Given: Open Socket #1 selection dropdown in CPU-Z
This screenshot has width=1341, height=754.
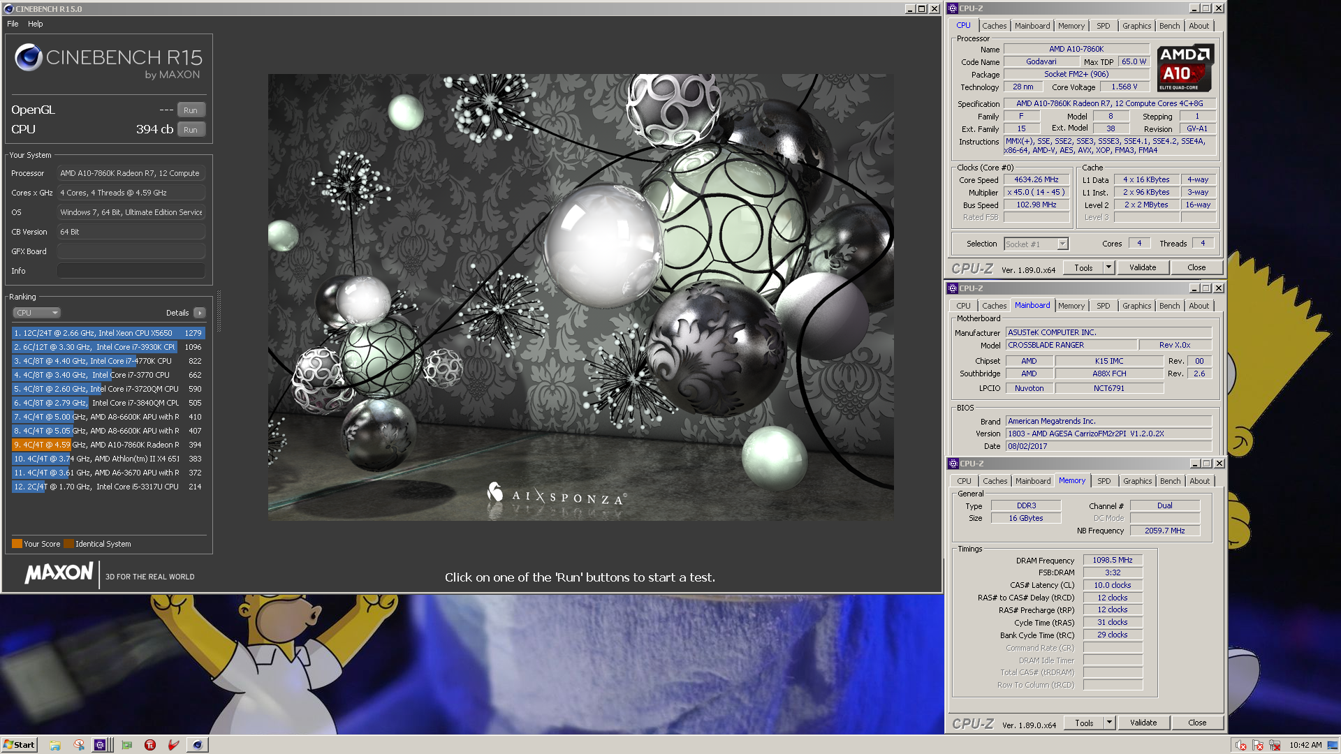Looking at the screenshot, I should click(x=1036, y=244).
